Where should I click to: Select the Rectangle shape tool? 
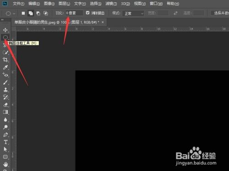[x=5, y=157]
